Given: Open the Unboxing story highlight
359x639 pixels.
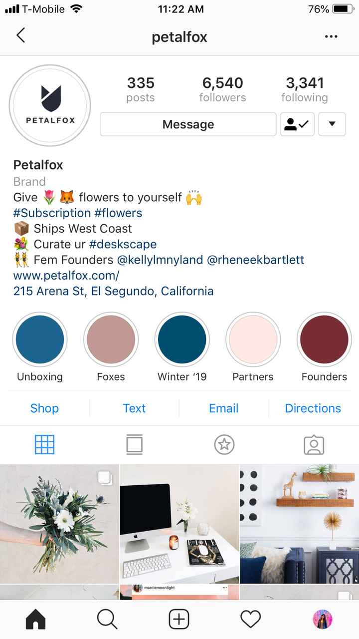Looking at the screenshot, I should (x=40, y=339).
